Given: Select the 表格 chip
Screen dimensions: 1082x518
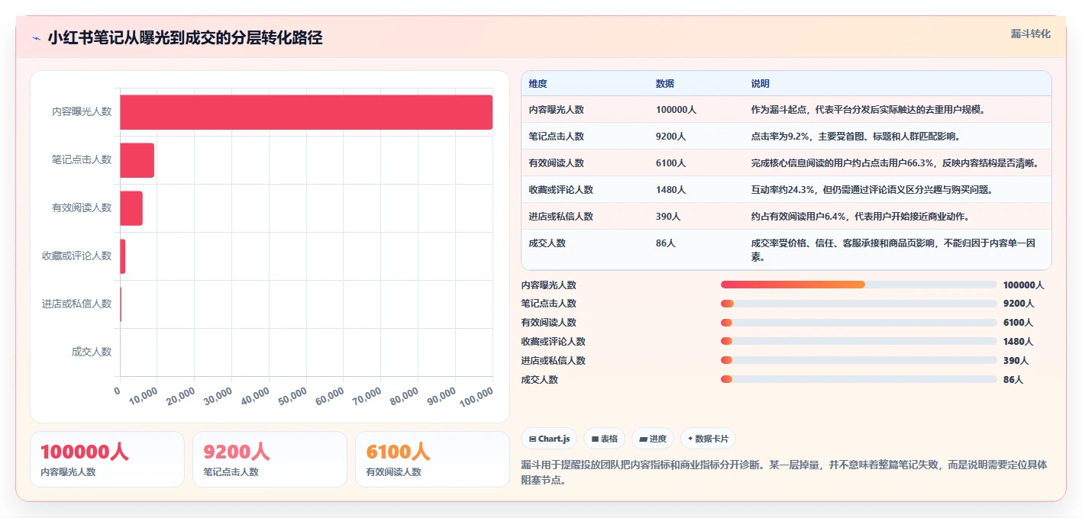Looking at the screenshot, I should pyautogui.click(x=604, y=439).
